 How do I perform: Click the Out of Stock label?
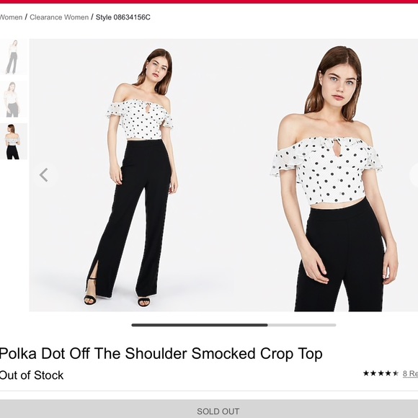pos(32,375)
